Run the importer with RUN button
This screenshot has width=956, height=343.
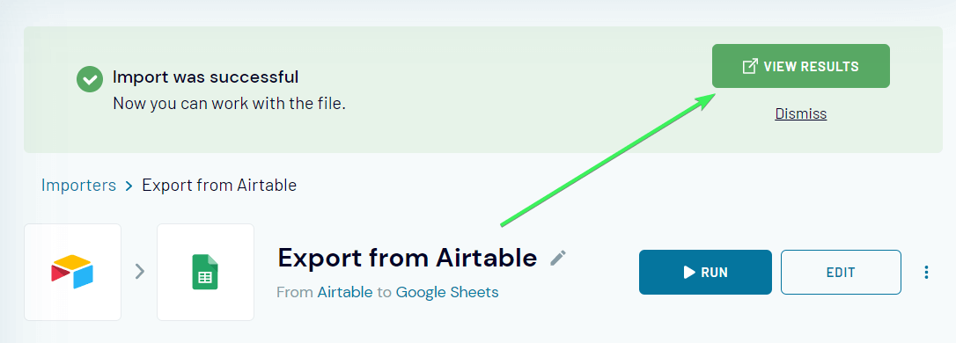click(705, 273)
